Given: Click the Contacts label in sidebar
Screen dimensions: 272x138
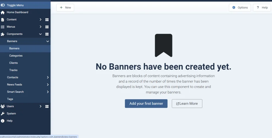Looking at the screenshot, I should pyautogui.click(x=13, y=78).
